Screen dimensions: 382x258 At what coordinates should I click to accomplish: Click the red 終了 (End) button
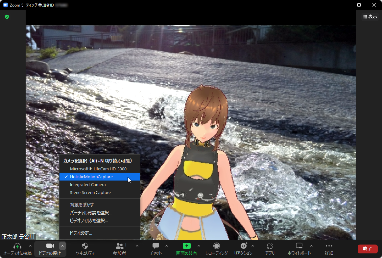(368, 249)
